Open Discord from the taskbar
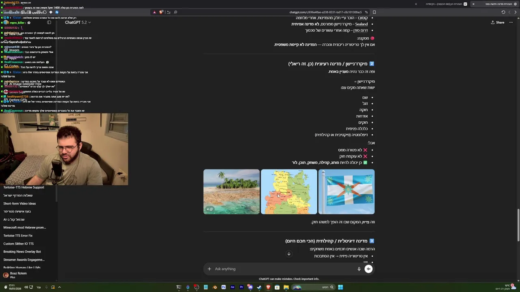Screen dimensions: 520x292 click(x=250, y=287)
